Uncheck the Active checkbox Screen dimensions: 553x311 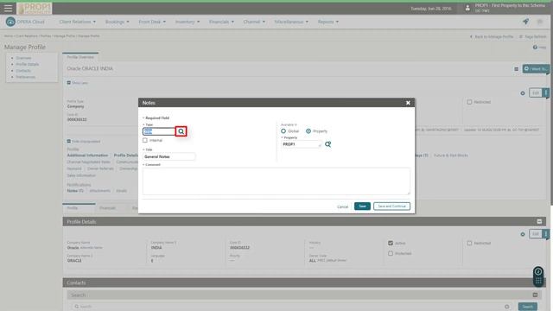[391, 243]
